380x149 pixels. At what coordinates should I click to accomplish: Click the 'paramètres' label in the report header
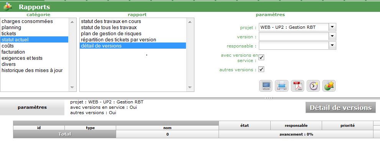tap(32, 107)
